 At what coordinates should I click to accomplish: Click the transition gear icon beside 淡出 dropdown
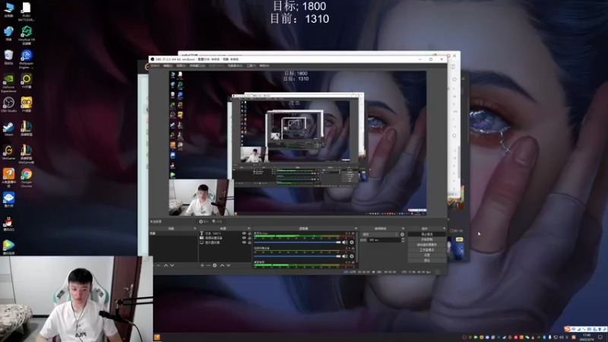pos(402,235)
